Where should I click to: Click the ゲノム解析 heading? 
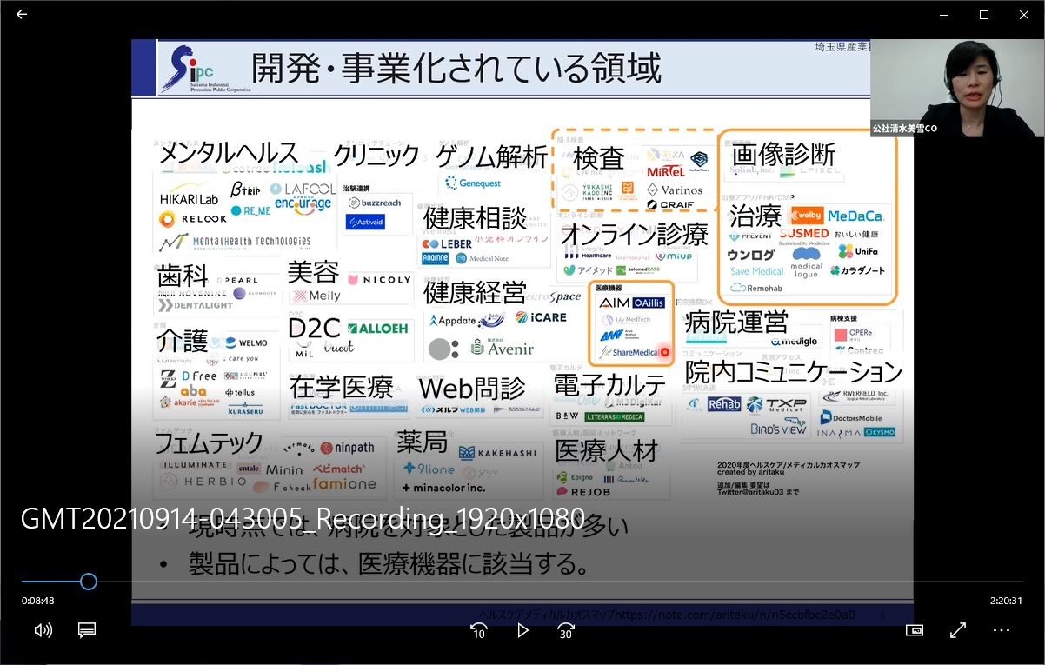click(x=492, y=156)
